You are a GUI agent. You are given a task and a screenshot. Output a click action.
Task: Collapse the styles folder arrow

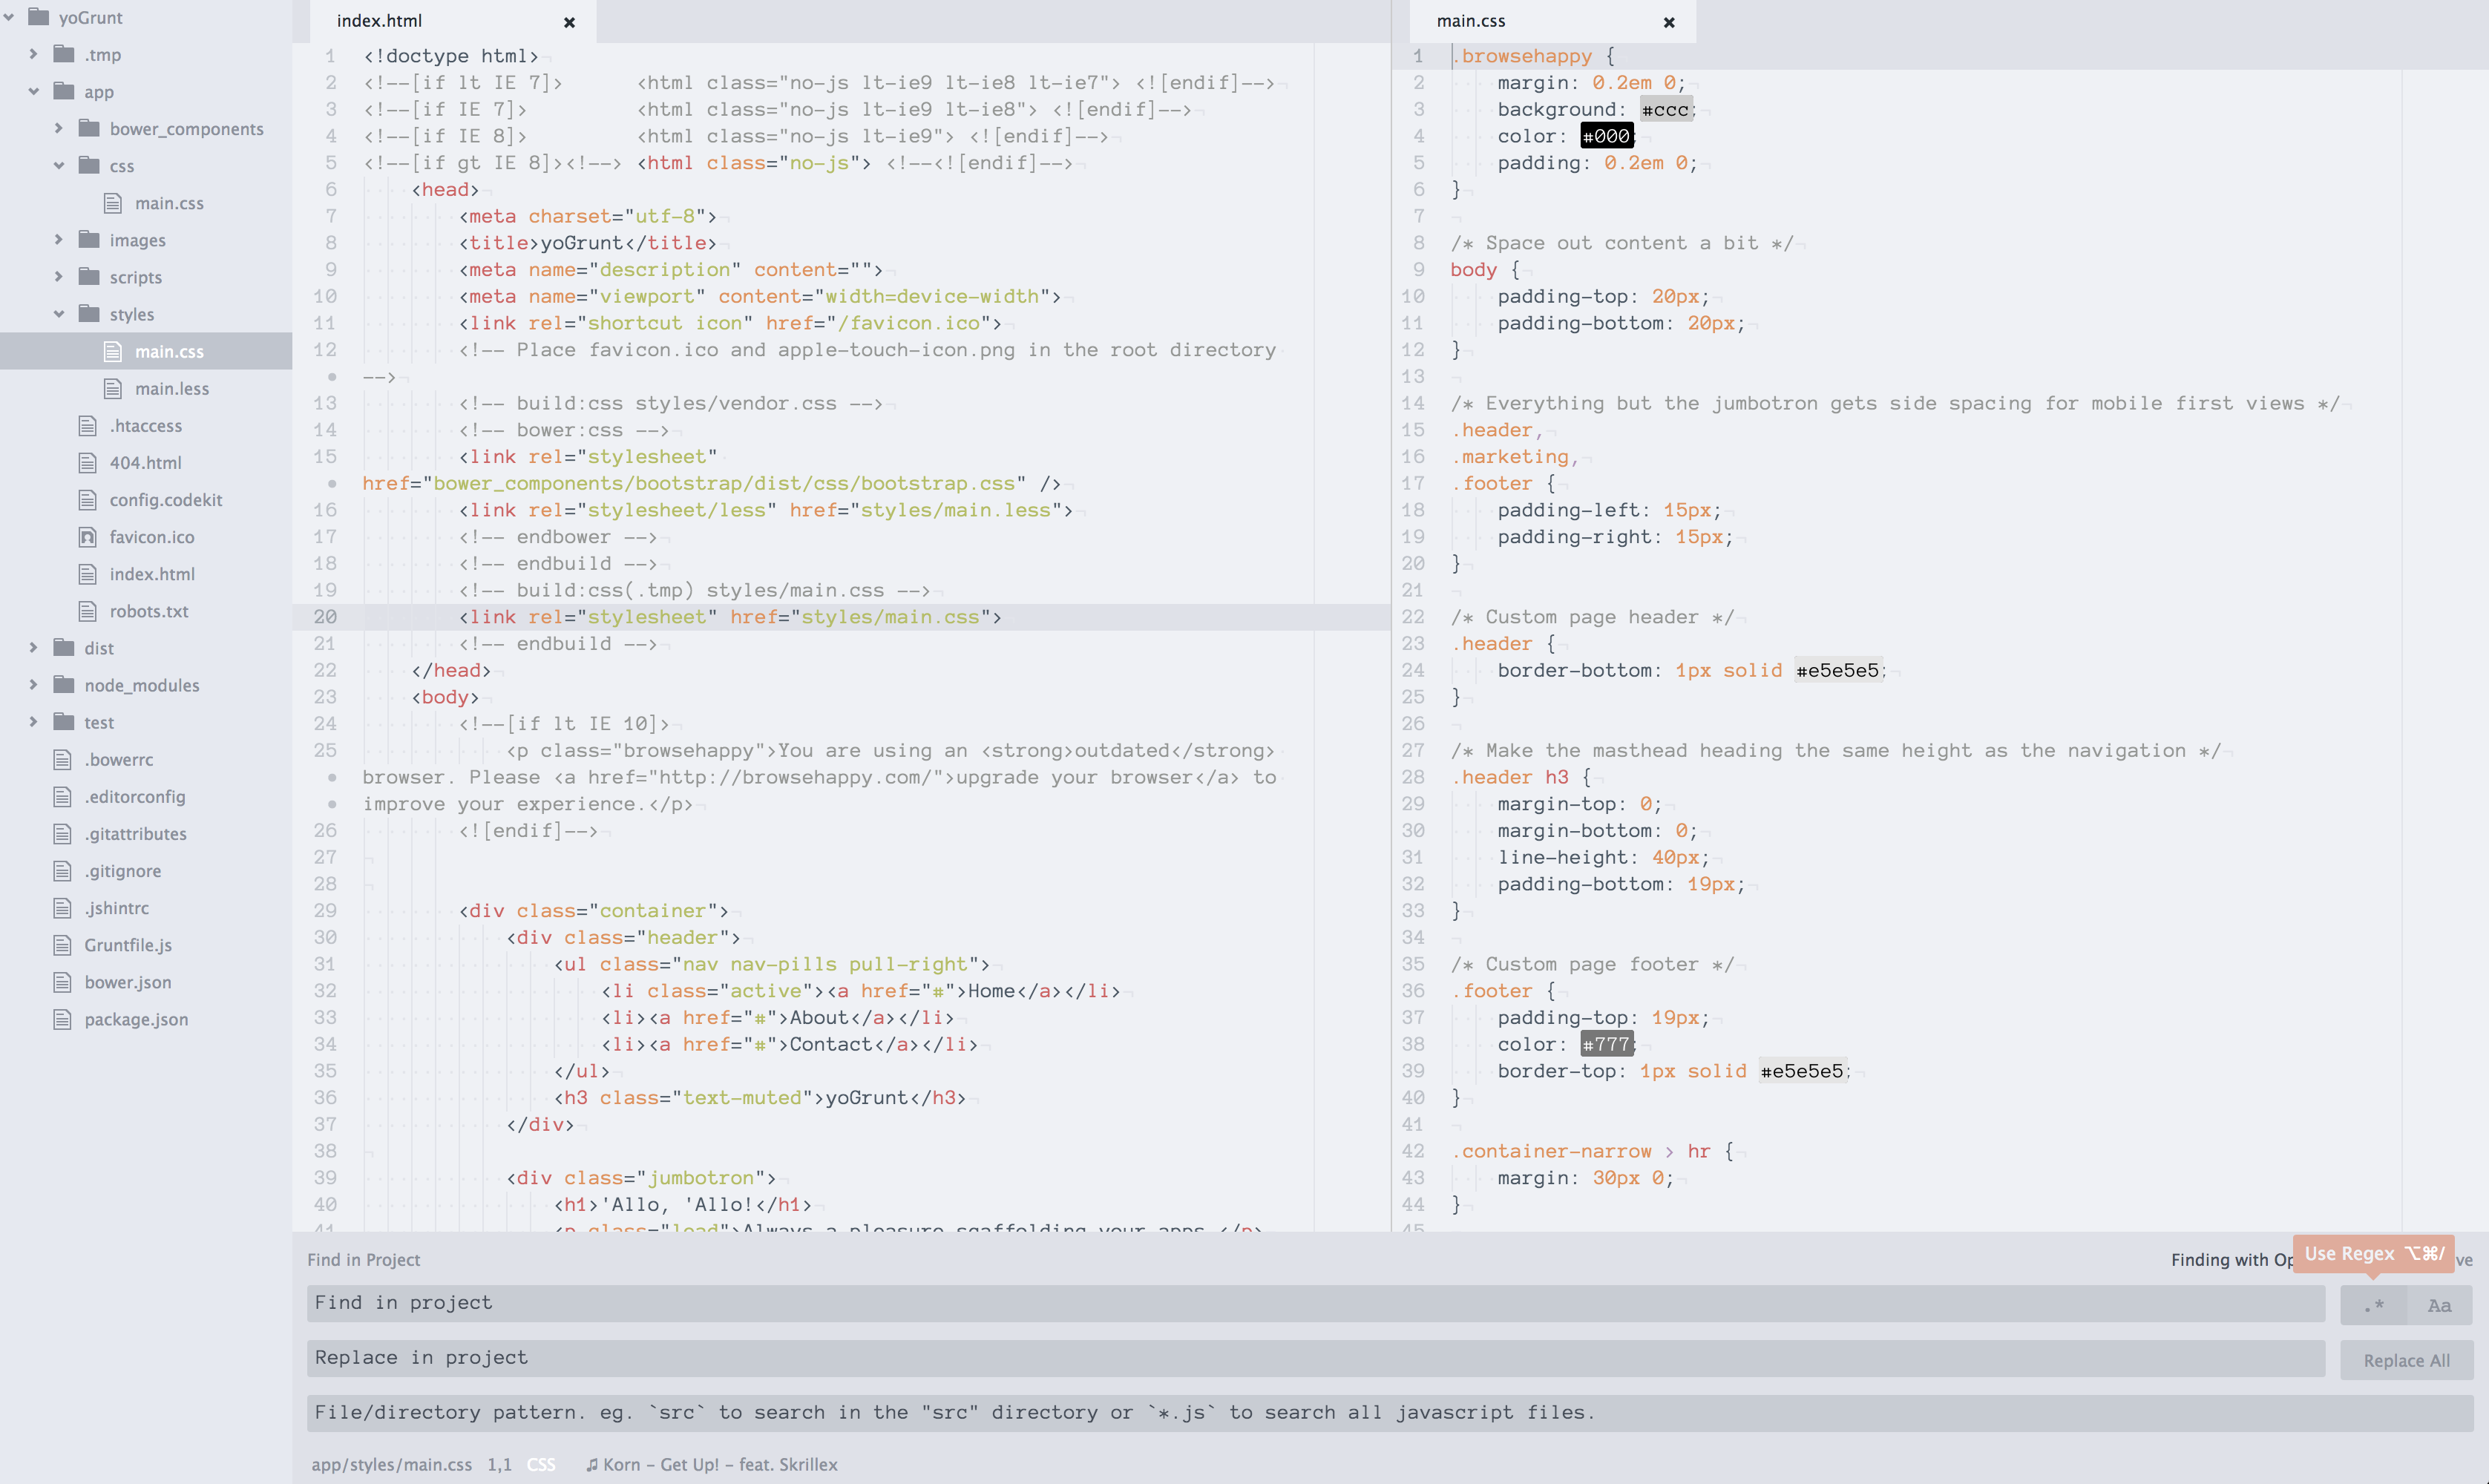pos(58,314)
